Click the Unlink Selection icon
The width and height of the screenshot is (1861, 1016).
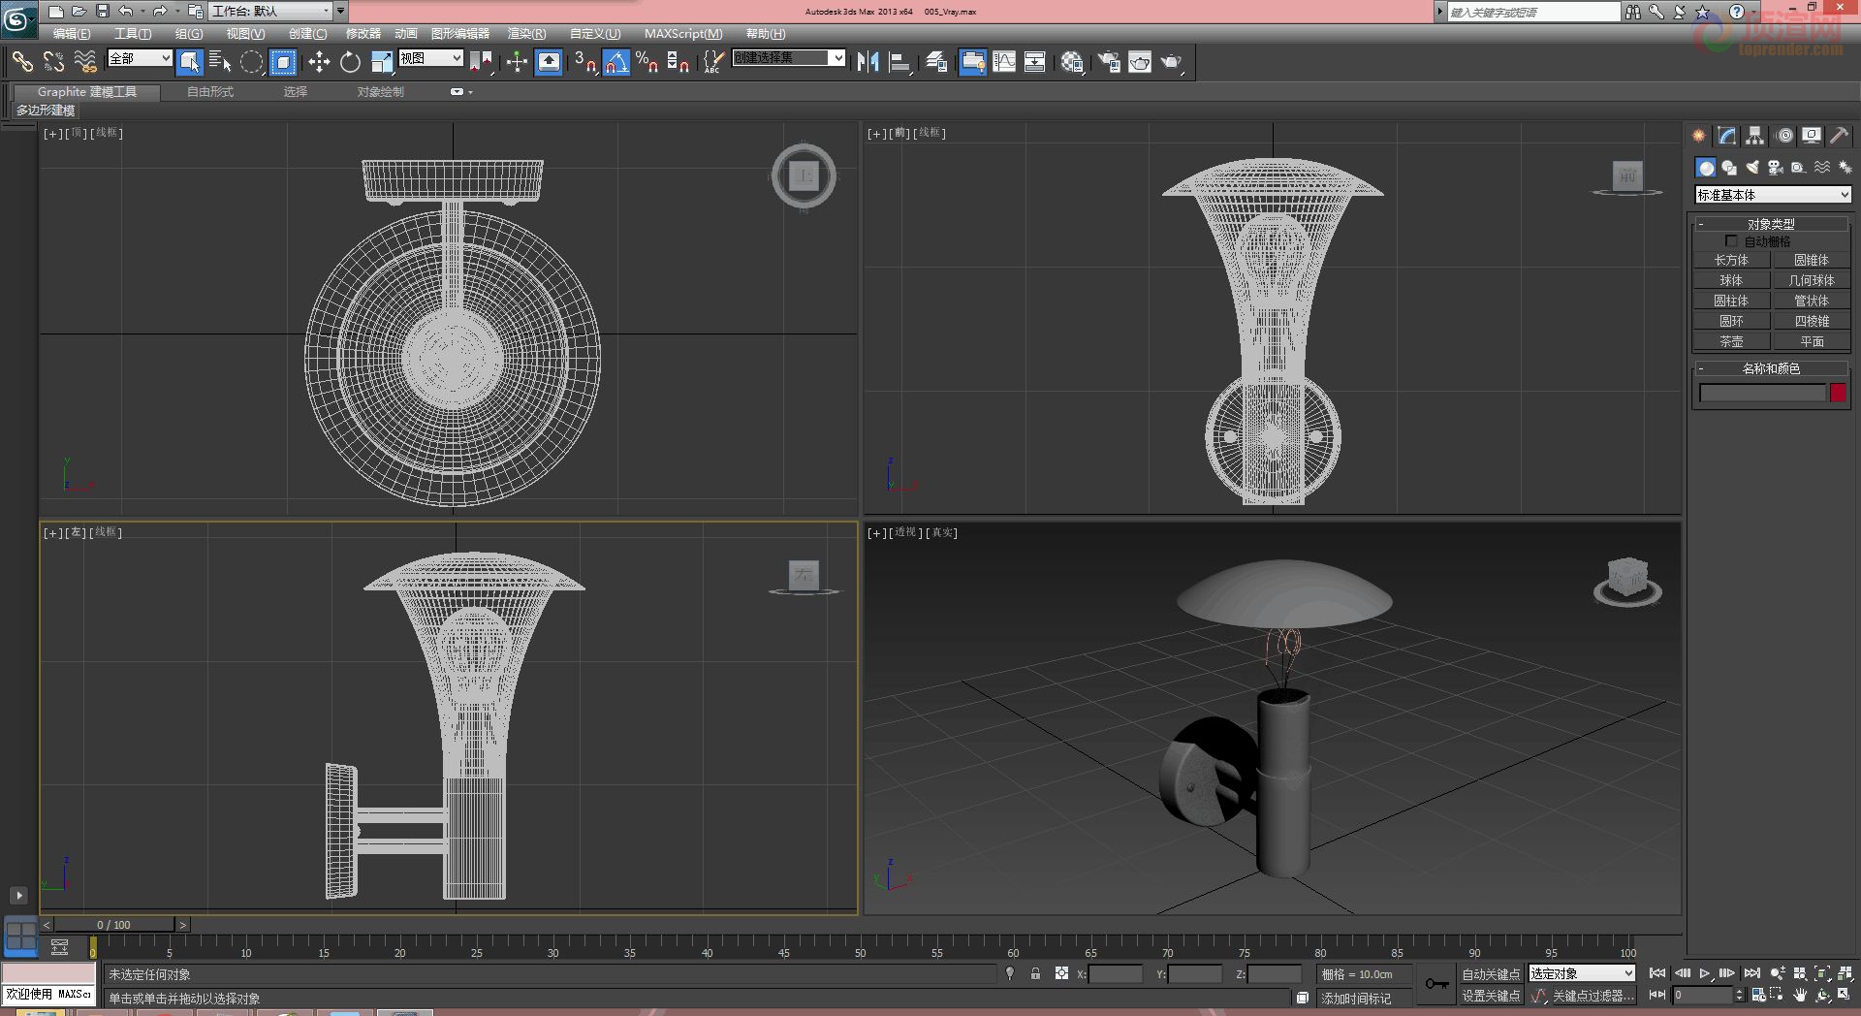coord(53,62)
